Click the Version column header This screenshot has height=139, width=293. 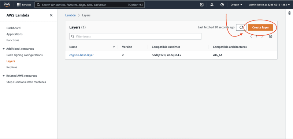pos(127,47)
